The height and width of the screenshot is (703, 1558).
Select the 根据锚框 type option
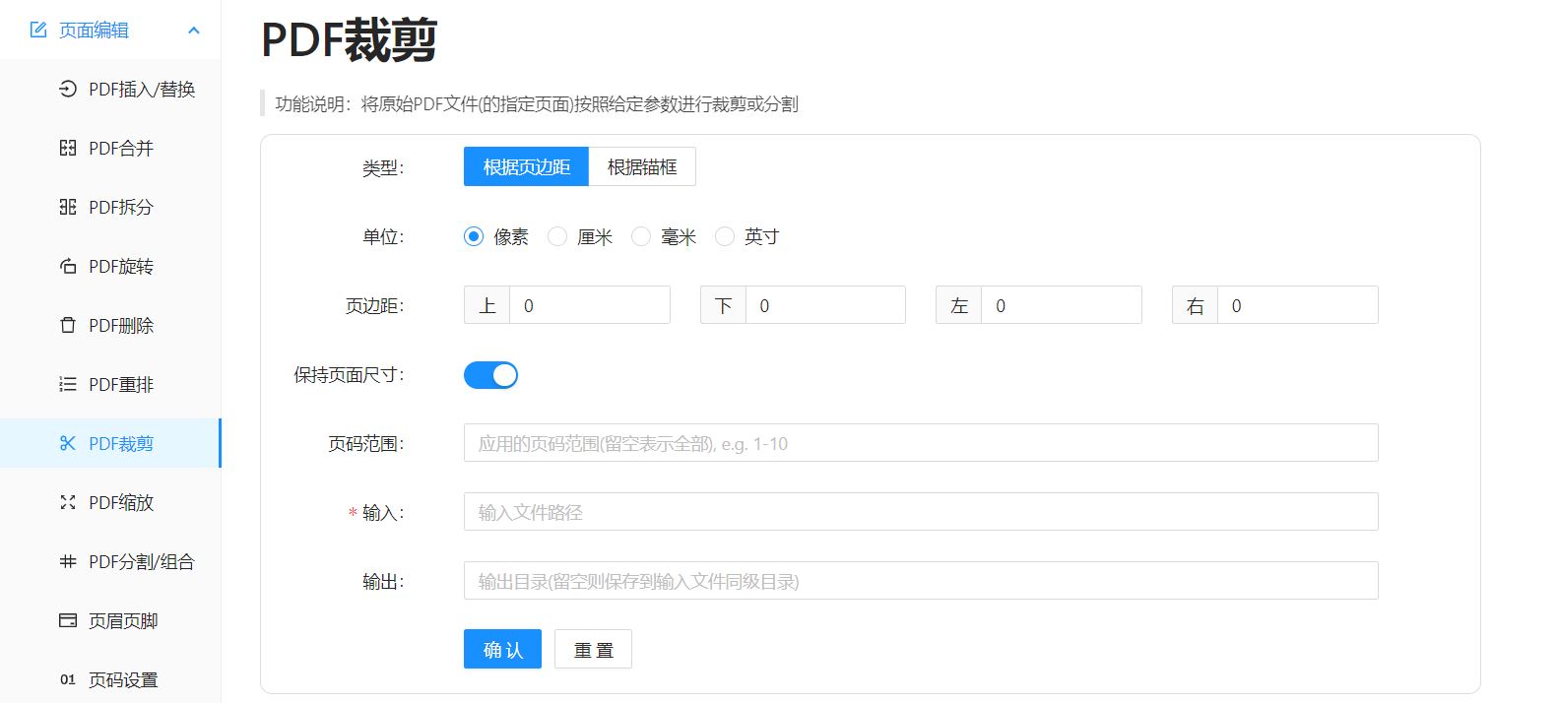click(642, 167)
